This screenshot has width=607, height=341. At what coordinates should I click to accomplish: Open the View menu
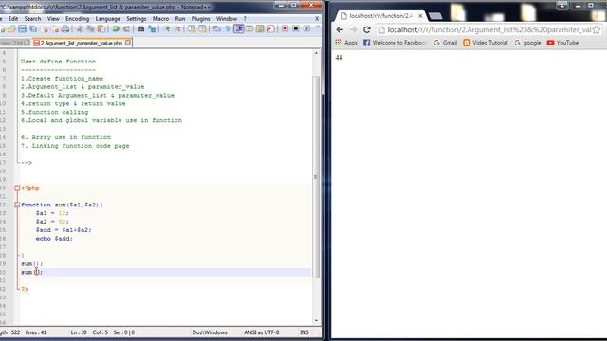tap(53, 19)
